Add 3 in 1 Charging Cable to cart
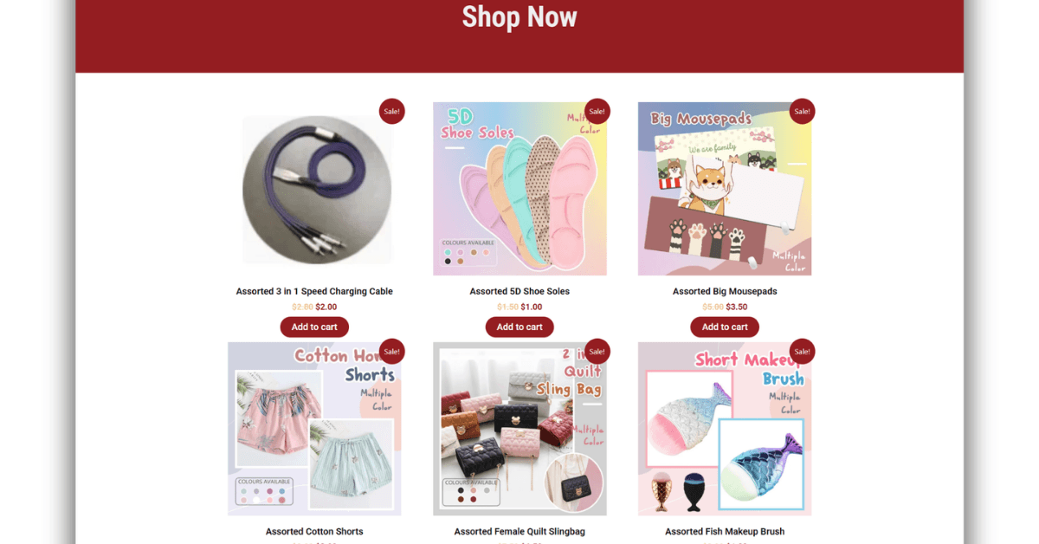The image size is (1039, 544). [314, 327]
